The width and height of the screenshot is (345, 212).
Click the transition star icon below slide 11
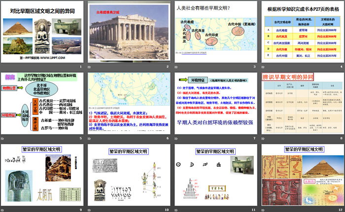[176, 209]
